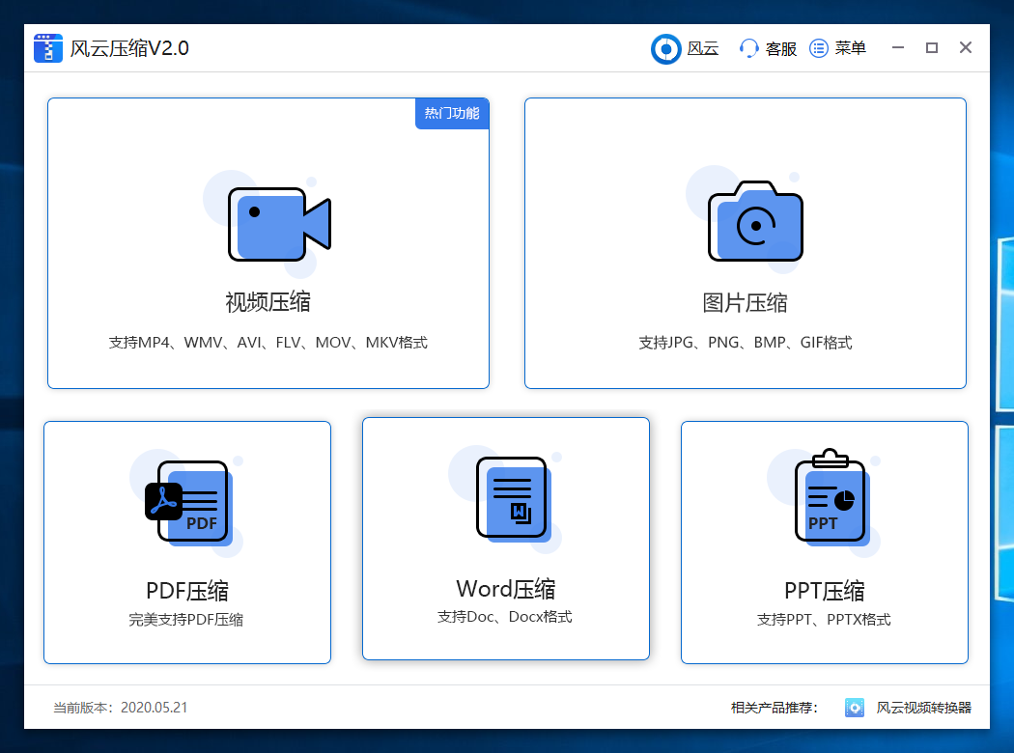Click the 风云压缩V2.0 window title
Image resolution: width=1014 pixels, height=753 pixels.
pos(129,48)
